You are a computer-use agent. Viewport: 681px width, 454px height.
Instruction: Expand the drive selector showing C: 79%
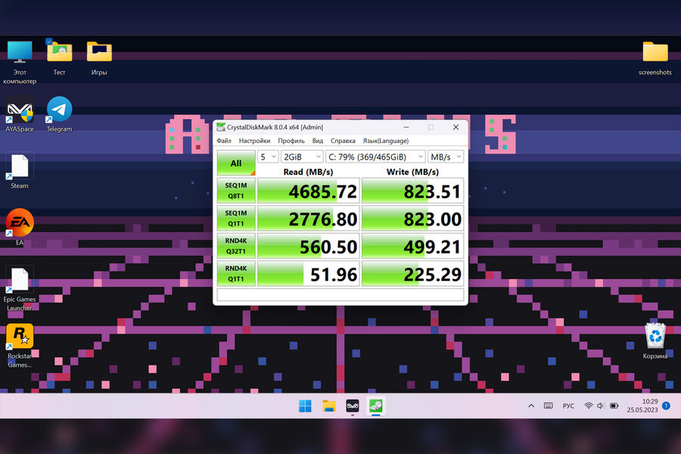coord(374,157)
